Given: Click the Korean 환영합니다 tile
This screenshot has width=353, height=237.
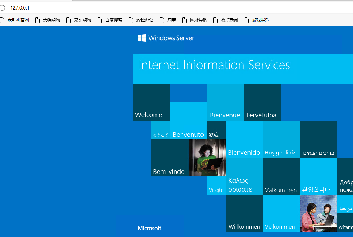Looking at the screenshot, I should pyautogui.click(x=319, y=176).
